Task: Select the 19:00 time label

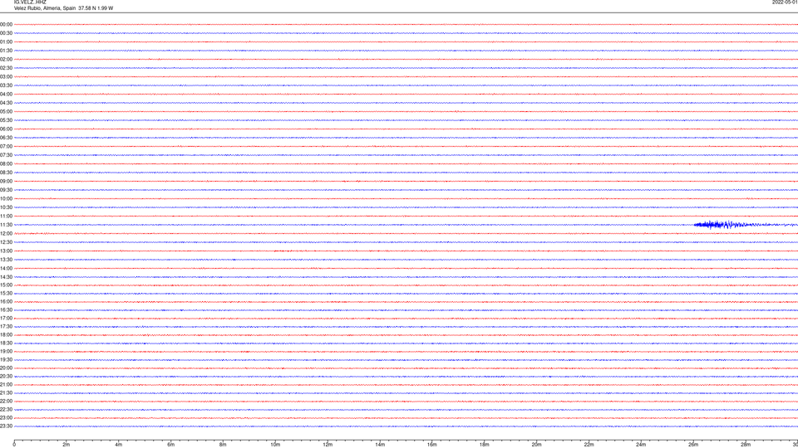Action: tap(6, 352)
